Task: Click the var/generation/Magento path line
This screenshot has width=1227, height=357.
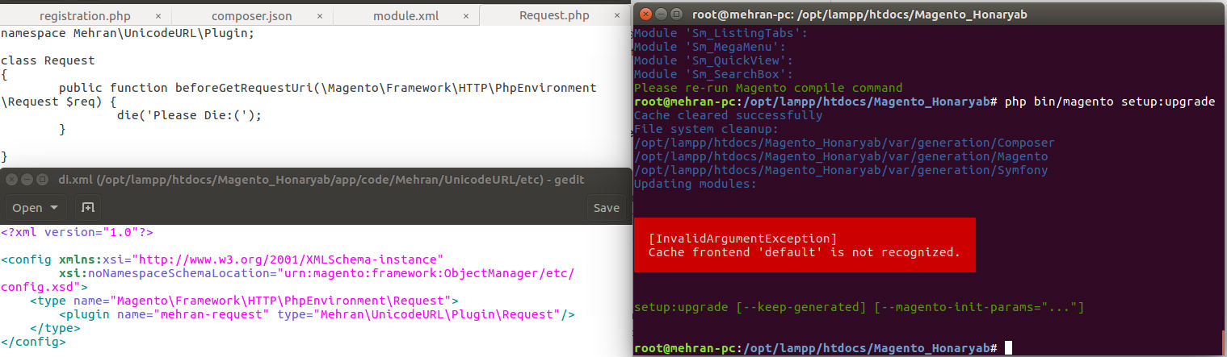Action: tap(841, 156)
